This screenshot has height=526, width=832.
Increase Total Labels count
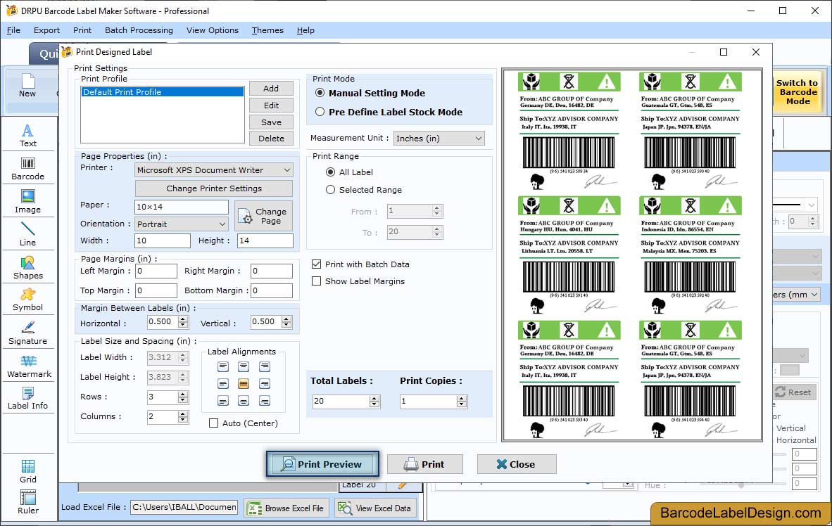pyautogui.click(x=374, y=398)
